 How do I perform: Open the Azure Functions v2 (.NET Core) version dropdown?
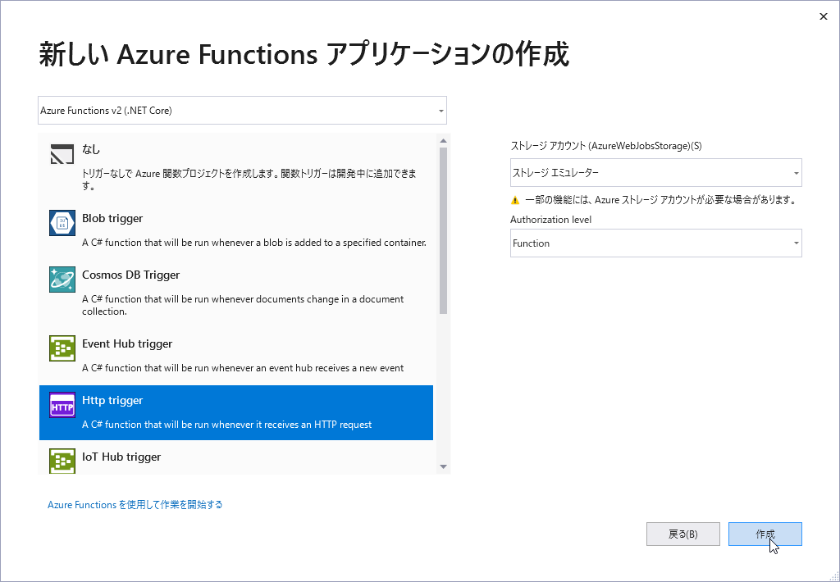coord(242,111)
